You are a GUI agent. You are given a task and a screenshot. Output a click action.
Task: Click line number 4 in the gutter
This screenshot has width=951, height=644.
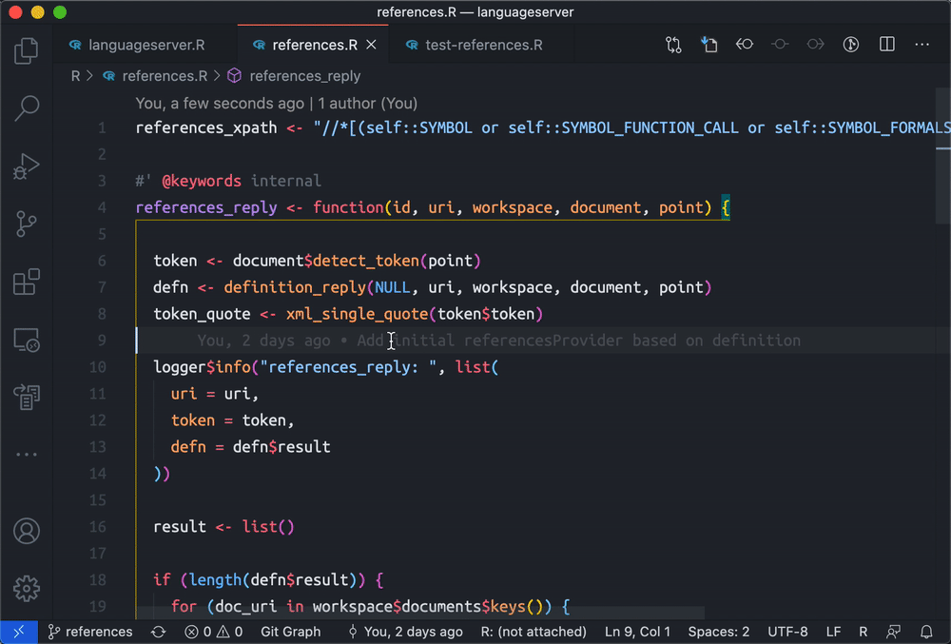[102, 207]
